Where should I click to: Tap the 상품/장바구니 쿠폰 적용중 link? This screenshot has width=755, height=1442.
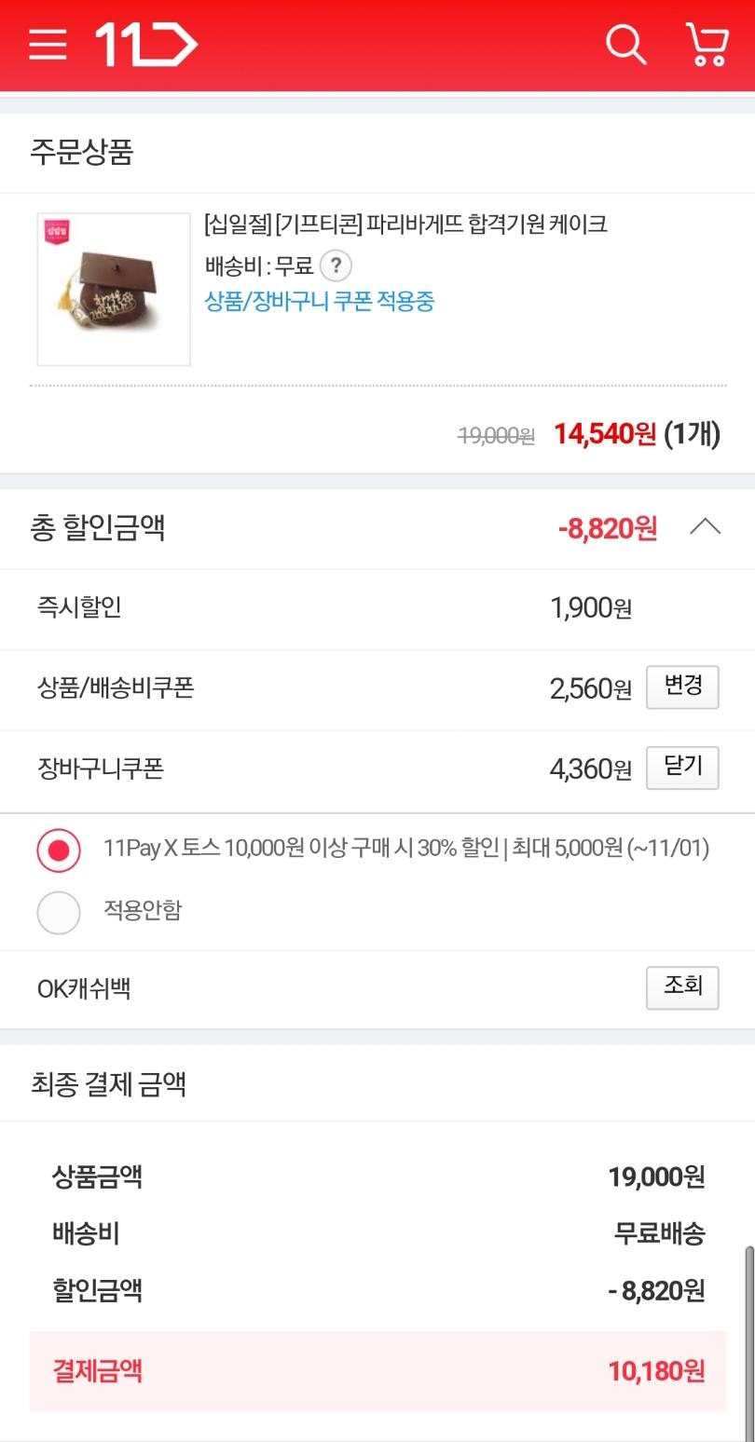[320, 301]
